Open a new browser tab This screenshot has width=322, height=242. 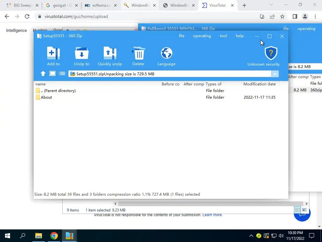point(244,6)
